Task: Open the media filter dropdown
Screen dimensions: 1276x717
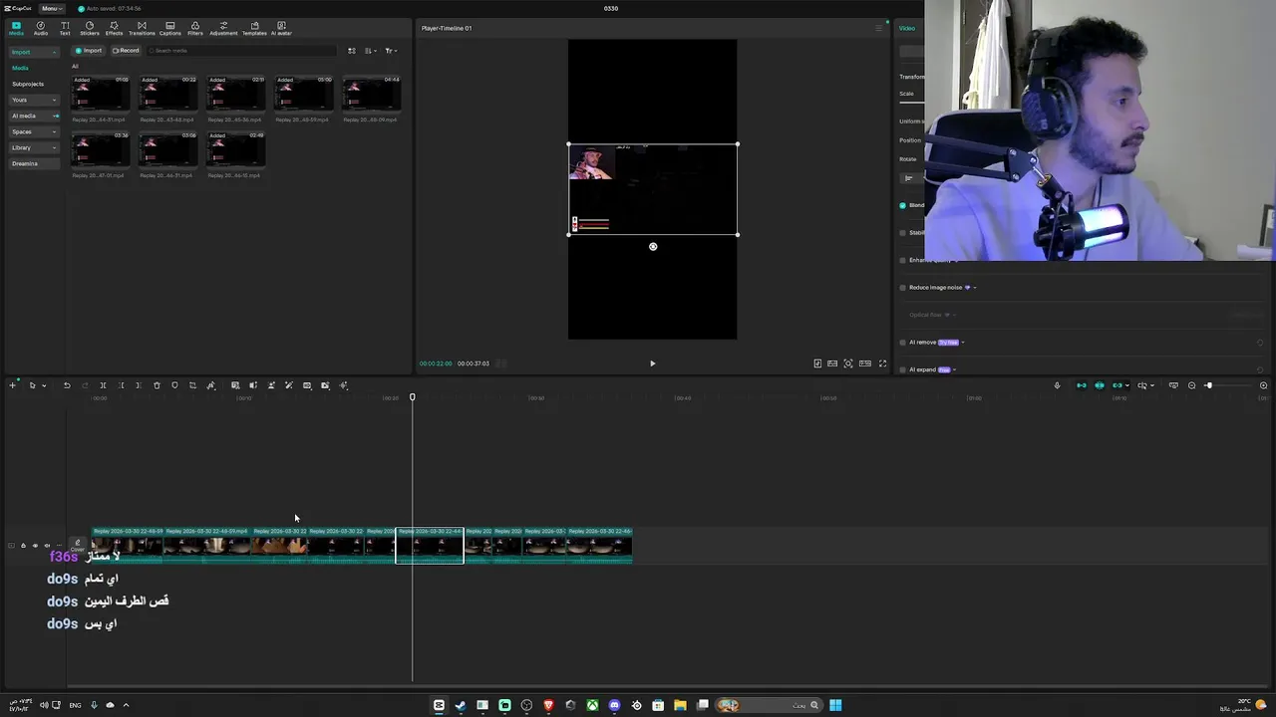Action: (391, 51)
